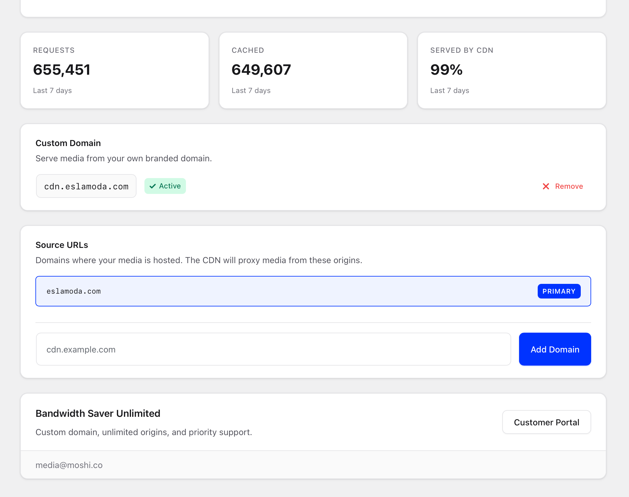Click the 655,451 requests number
This screenshot has width=629, height=497.
pos(62,70)
